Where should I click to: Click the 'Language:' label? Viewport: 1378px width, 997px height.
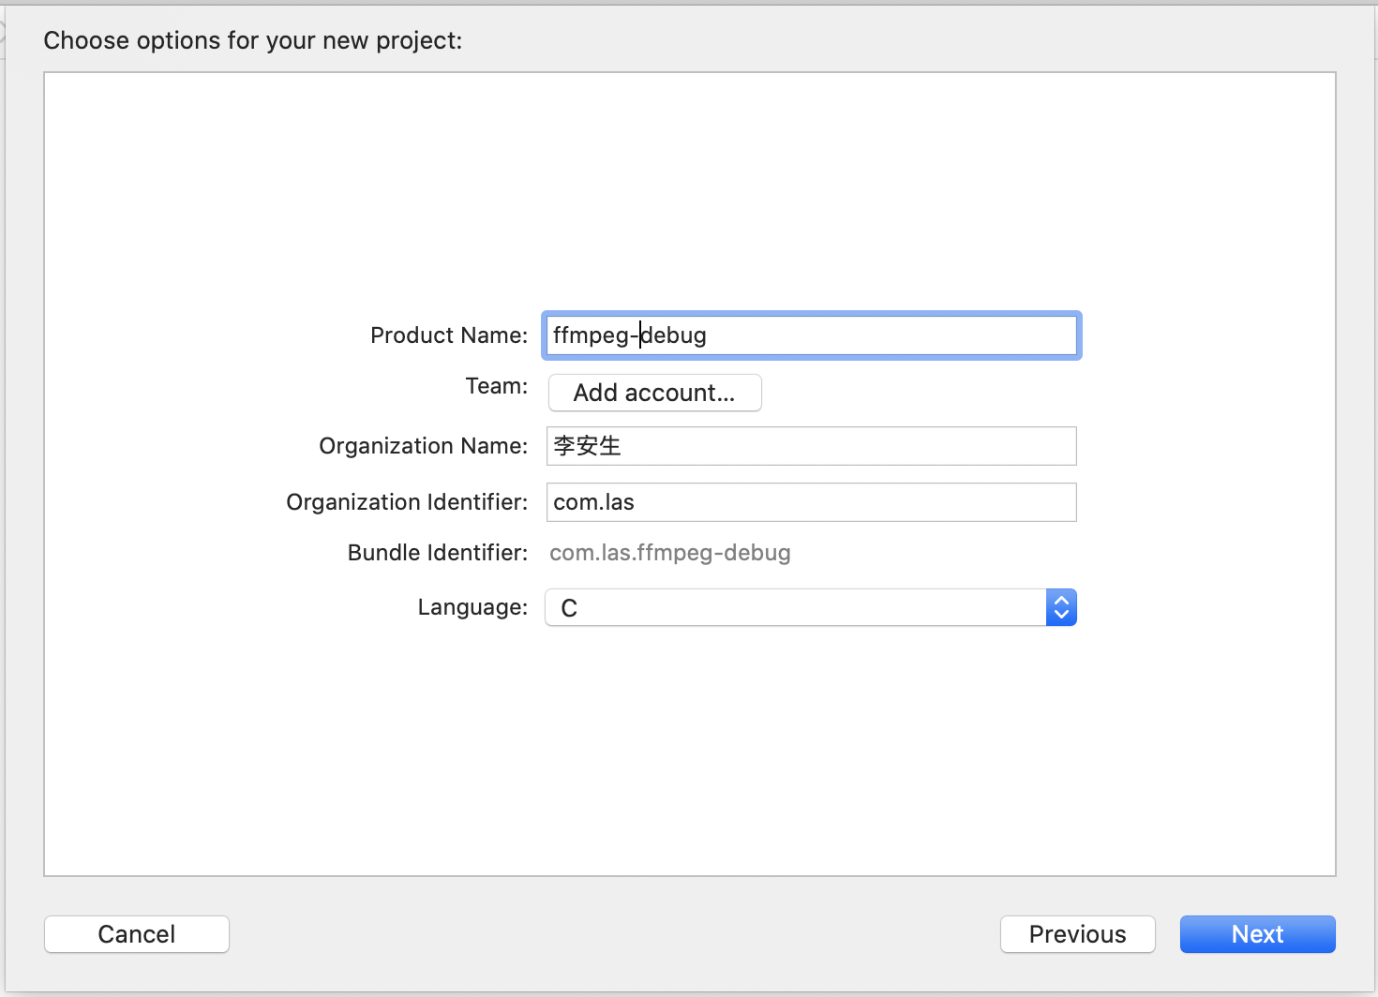point(472,607)
